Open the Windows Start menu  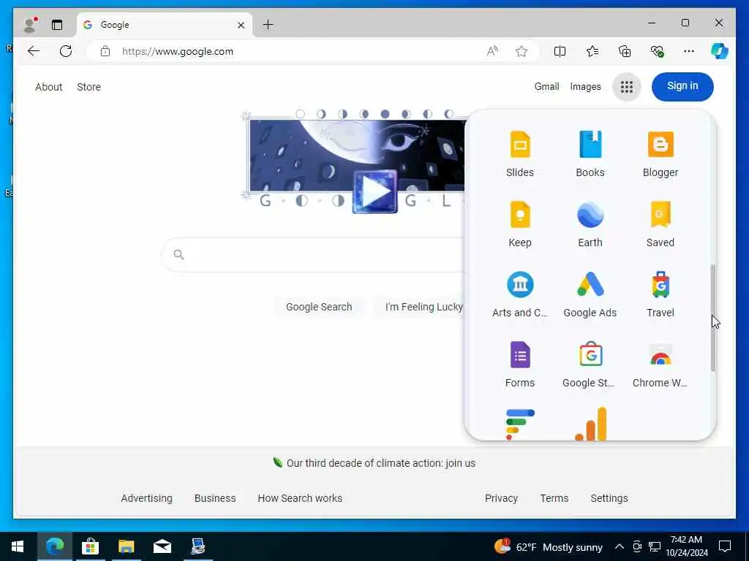[18, 546]
